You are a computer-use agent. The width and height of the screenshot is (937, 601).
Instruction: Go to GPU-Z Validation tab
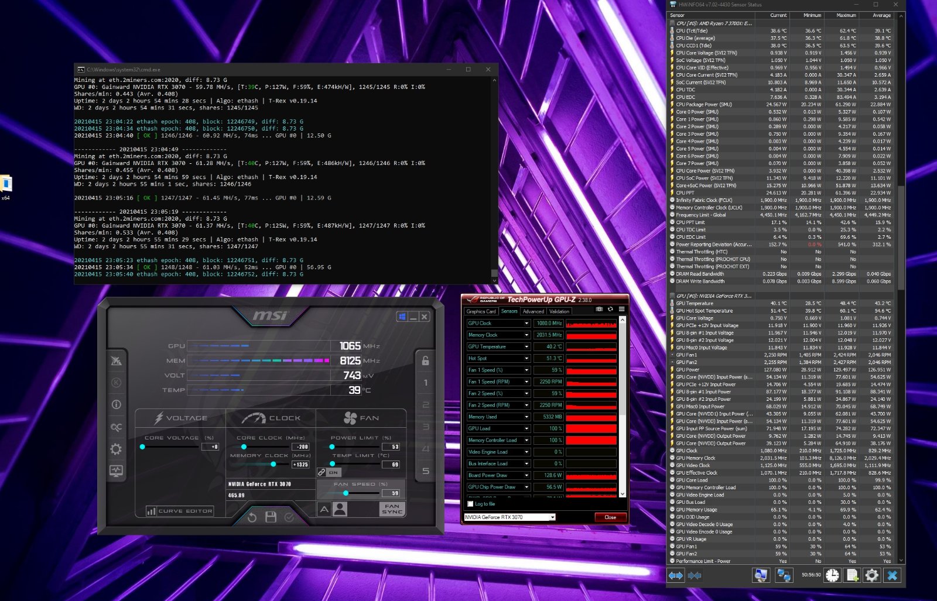click(x=559, y=311)
